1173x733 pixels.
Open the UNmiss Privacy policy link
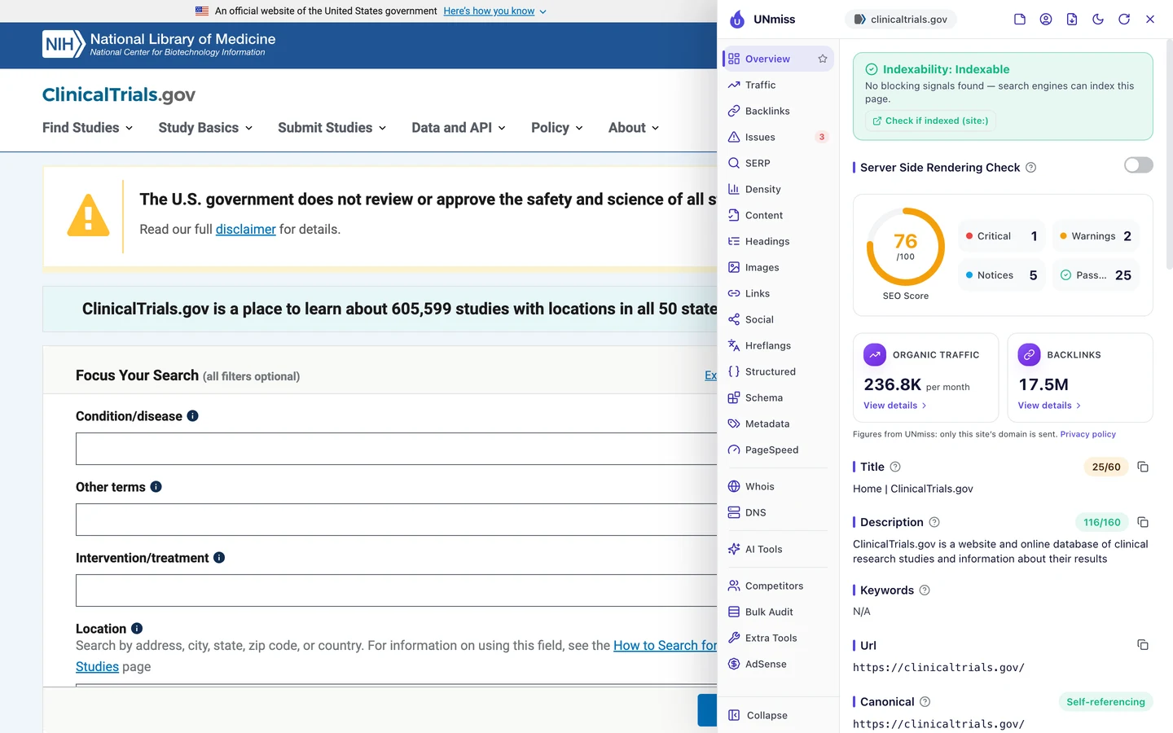(x=1087, y=434)
